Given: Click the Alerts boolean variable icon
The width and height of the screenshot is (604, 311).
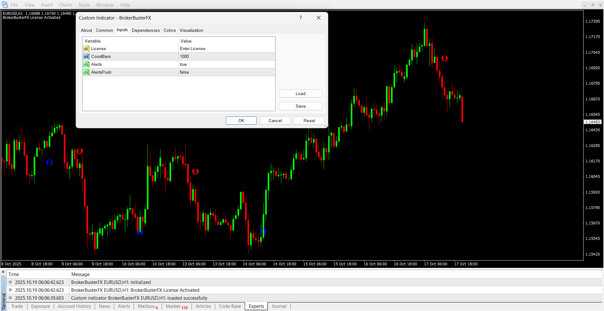Looking at the screenshot, I should (x=86, y=64).
